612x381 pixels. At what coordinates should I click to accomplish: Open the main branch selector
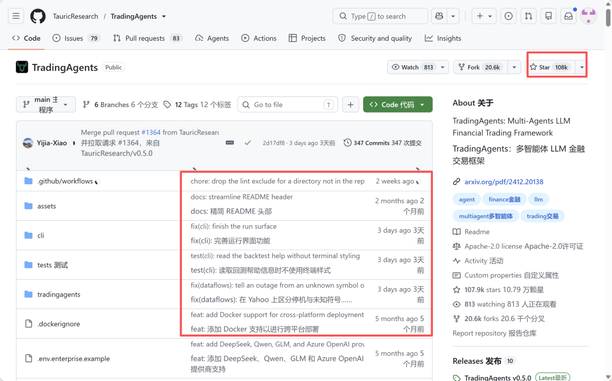click(x=46, y=105)
